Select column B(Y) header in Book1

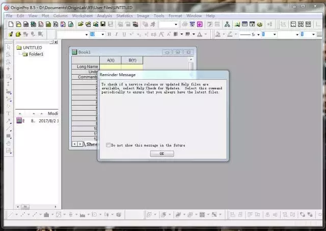(132, 60)
